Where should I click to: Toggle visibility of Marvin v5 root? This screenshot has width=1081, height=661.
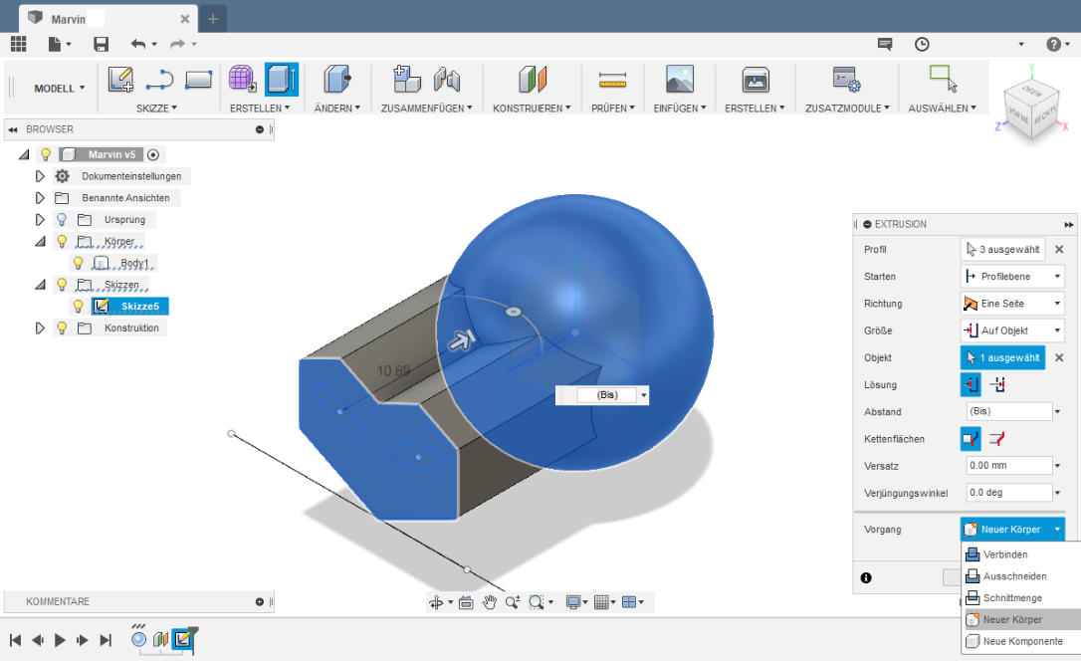[x=46, y=154]
